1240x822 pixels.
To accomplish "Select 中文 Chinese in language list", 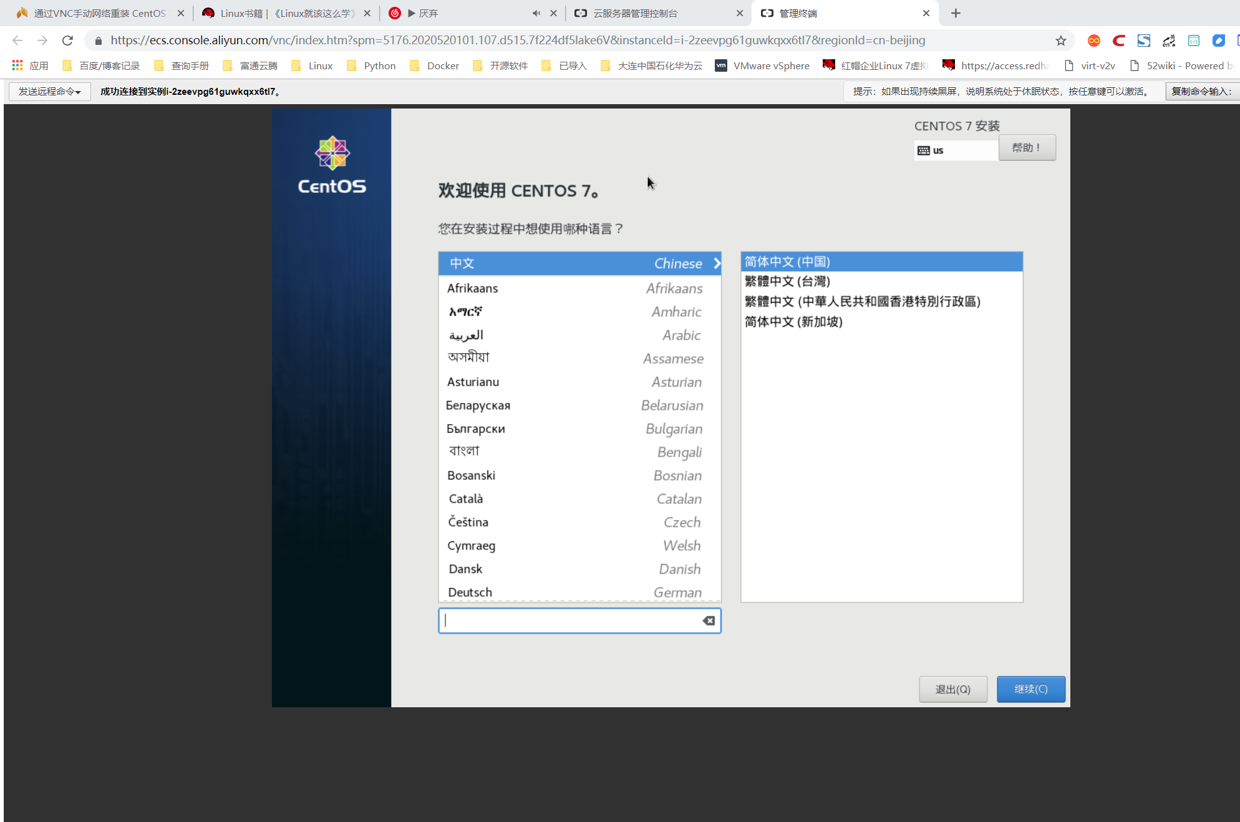I will pos(579,263).
